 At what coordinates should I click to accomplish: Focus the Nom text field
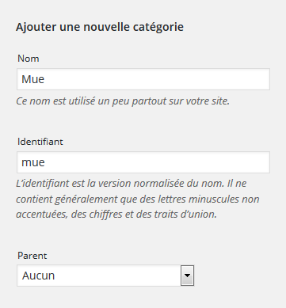click(143, 79)
